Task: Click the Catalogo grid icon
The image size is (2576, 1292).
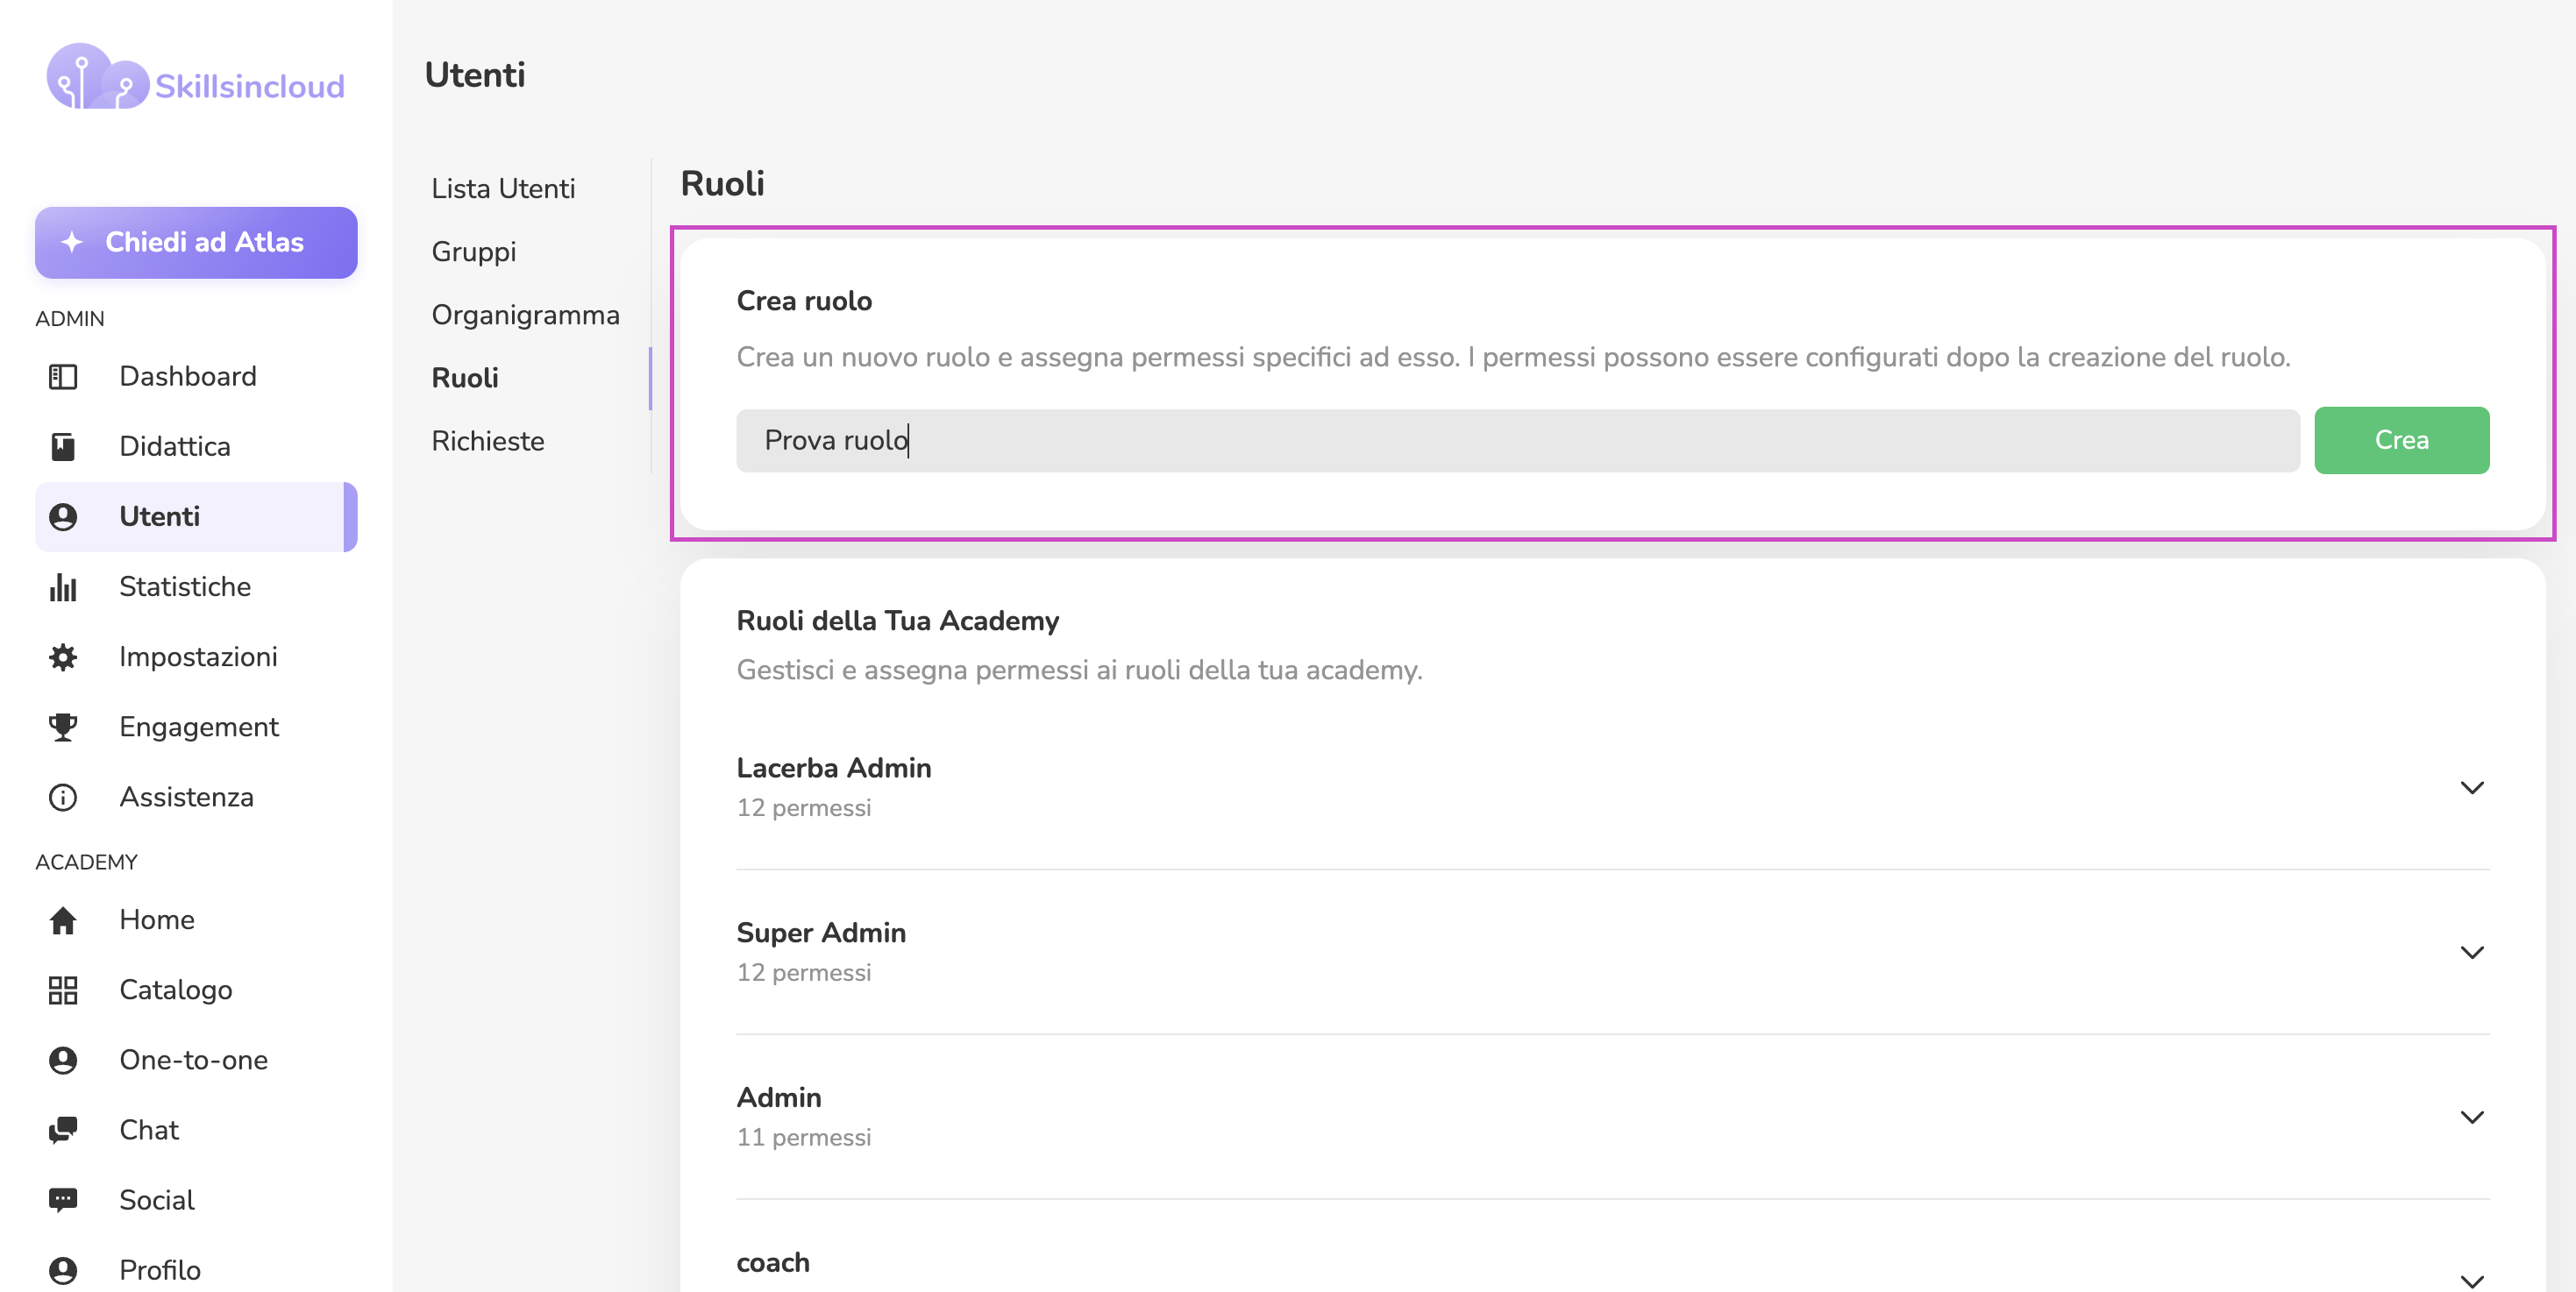Action: [x=63, y=990]
